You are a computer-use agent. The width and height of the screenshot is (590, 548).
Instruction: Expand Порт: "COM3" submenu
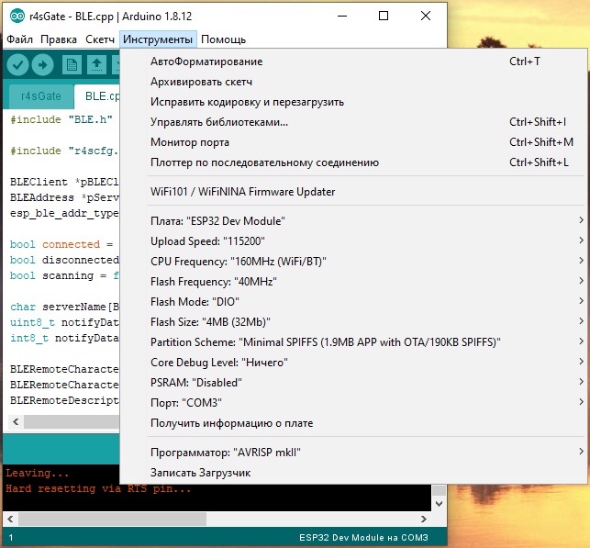click(353, 403)
